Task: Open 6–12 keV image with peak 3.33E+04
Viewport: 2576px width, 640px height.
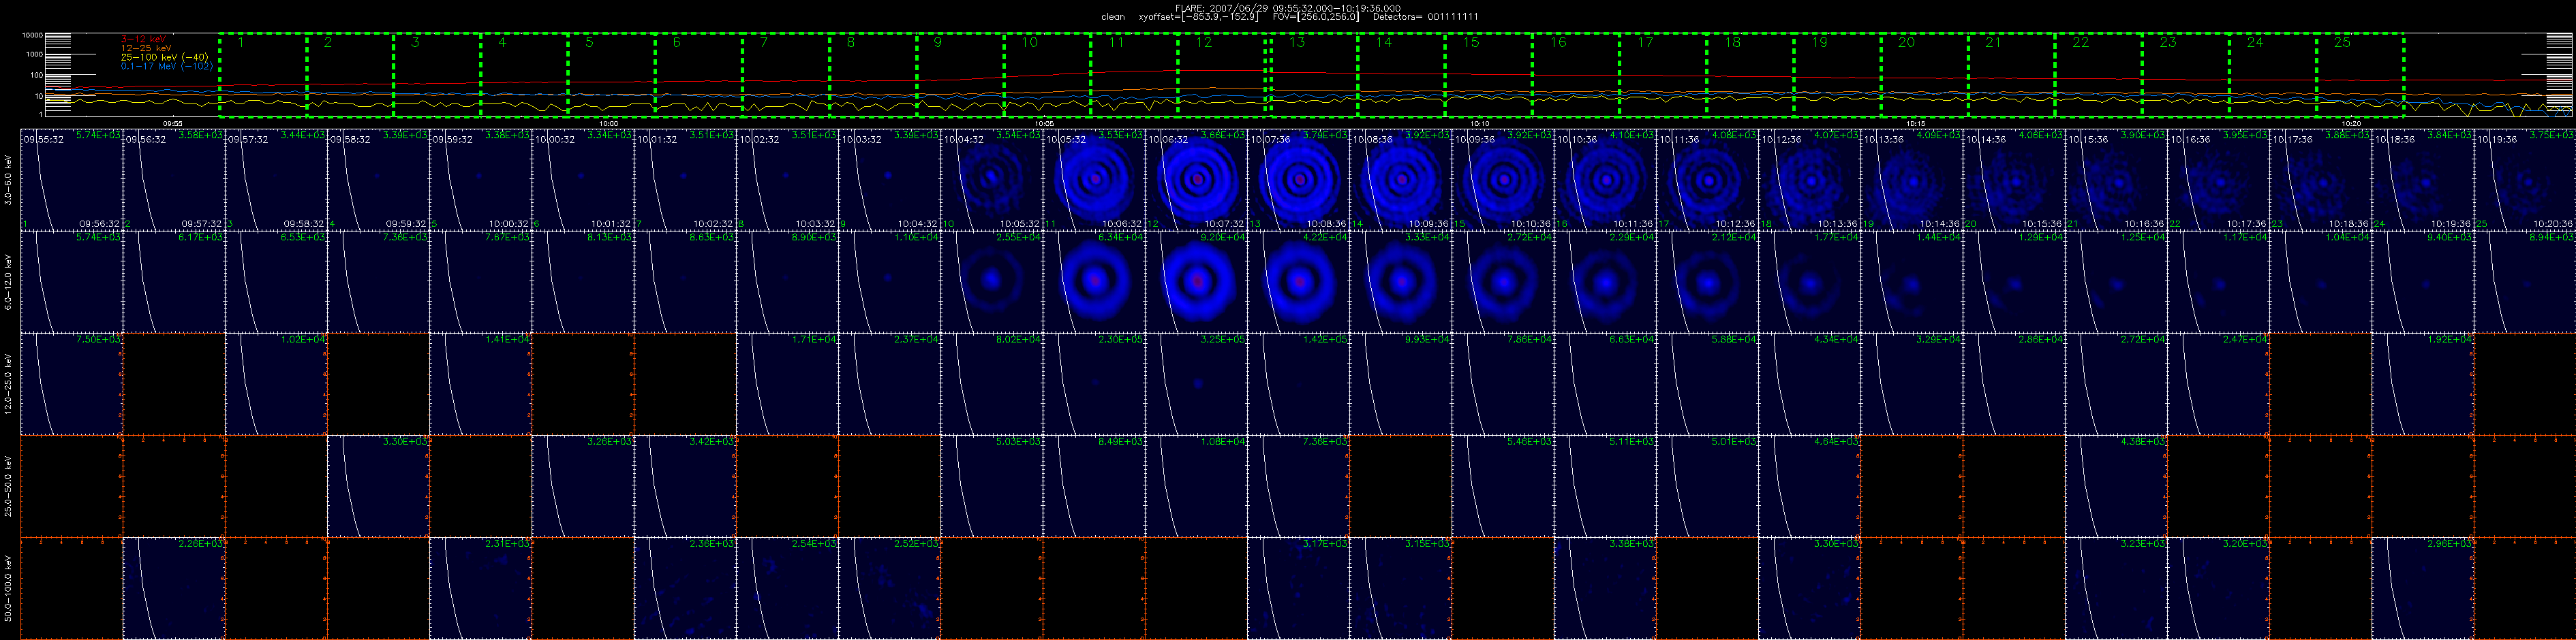Action: [x=1400, y=282]
